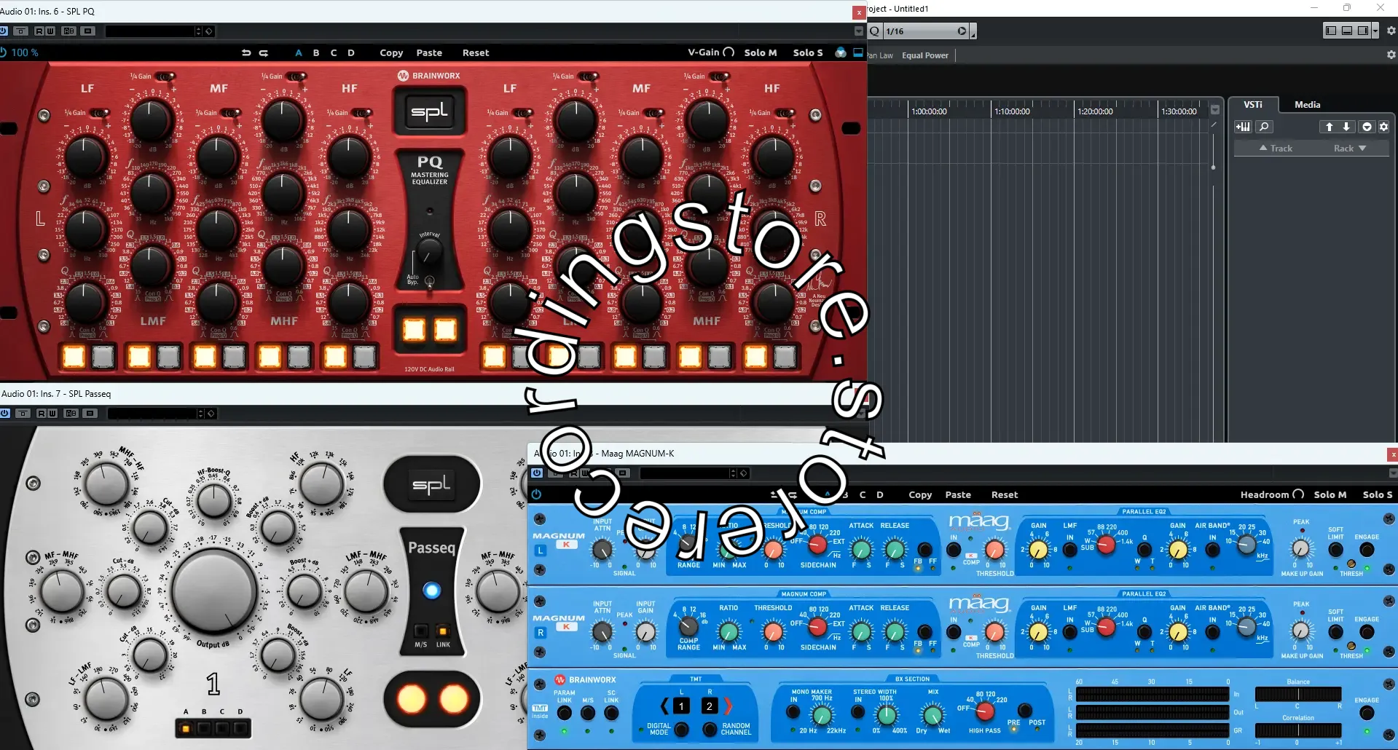Enable Solo M in SPL PQ

tap(761, 53)
